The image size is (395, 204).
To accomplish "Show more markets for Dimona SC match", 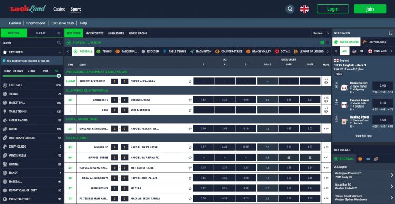I will point(326,147).
